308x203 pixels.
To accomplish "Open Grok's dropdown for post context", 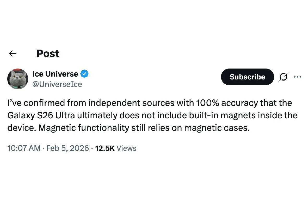I will (283, 77).
